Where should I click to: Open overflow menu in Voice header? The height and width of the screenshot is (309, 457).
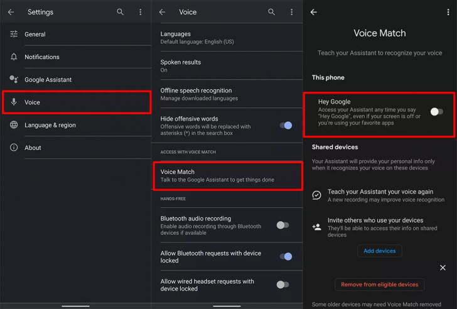point(291,12)
